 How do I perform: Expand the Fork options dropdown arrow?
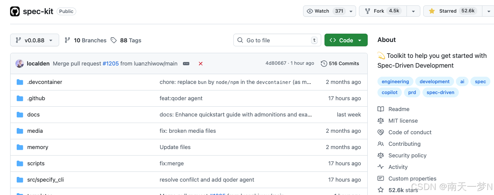pos(413,11)
